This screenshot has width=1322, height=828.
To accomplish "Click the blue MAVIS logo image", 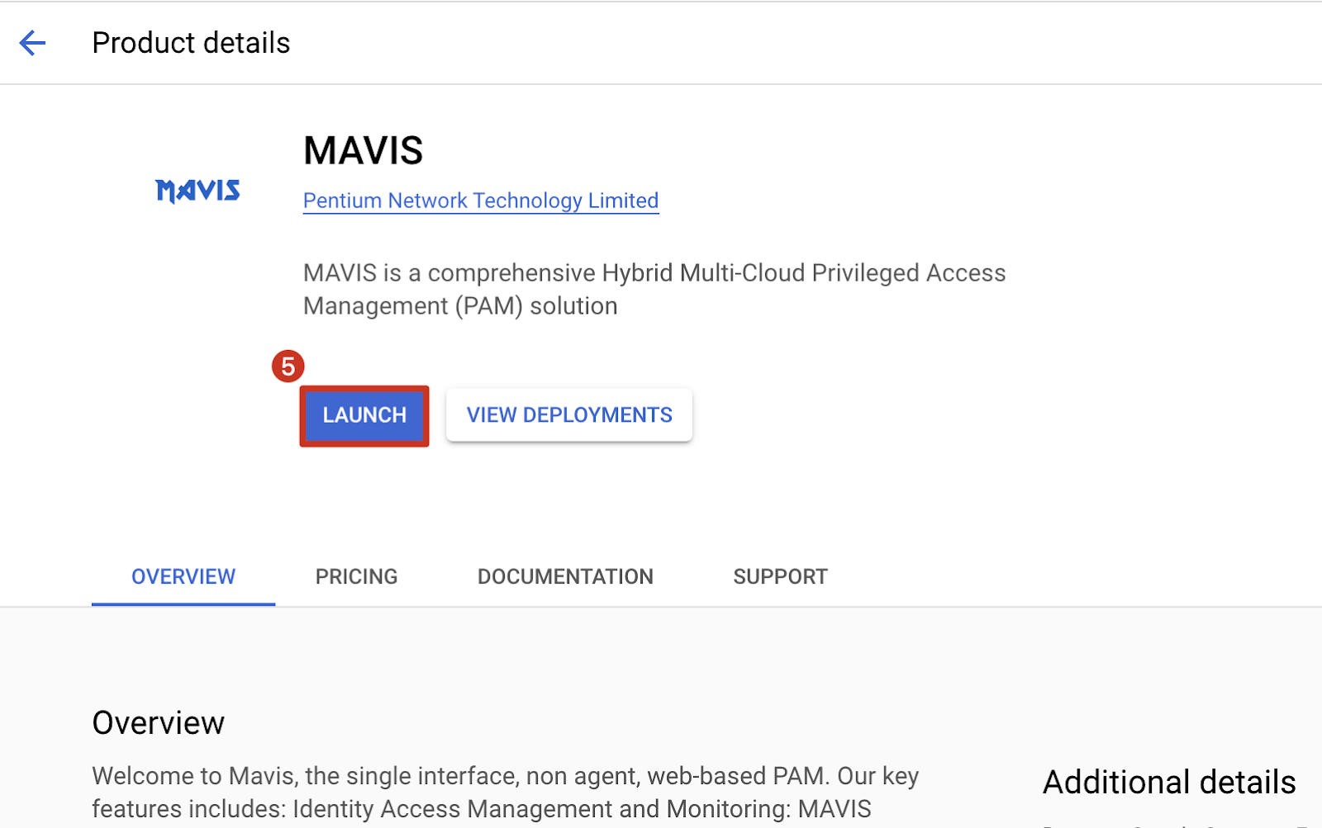I will coord(198,191).
